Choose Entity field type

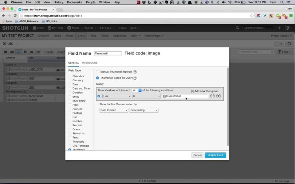(x=70, y=97)
